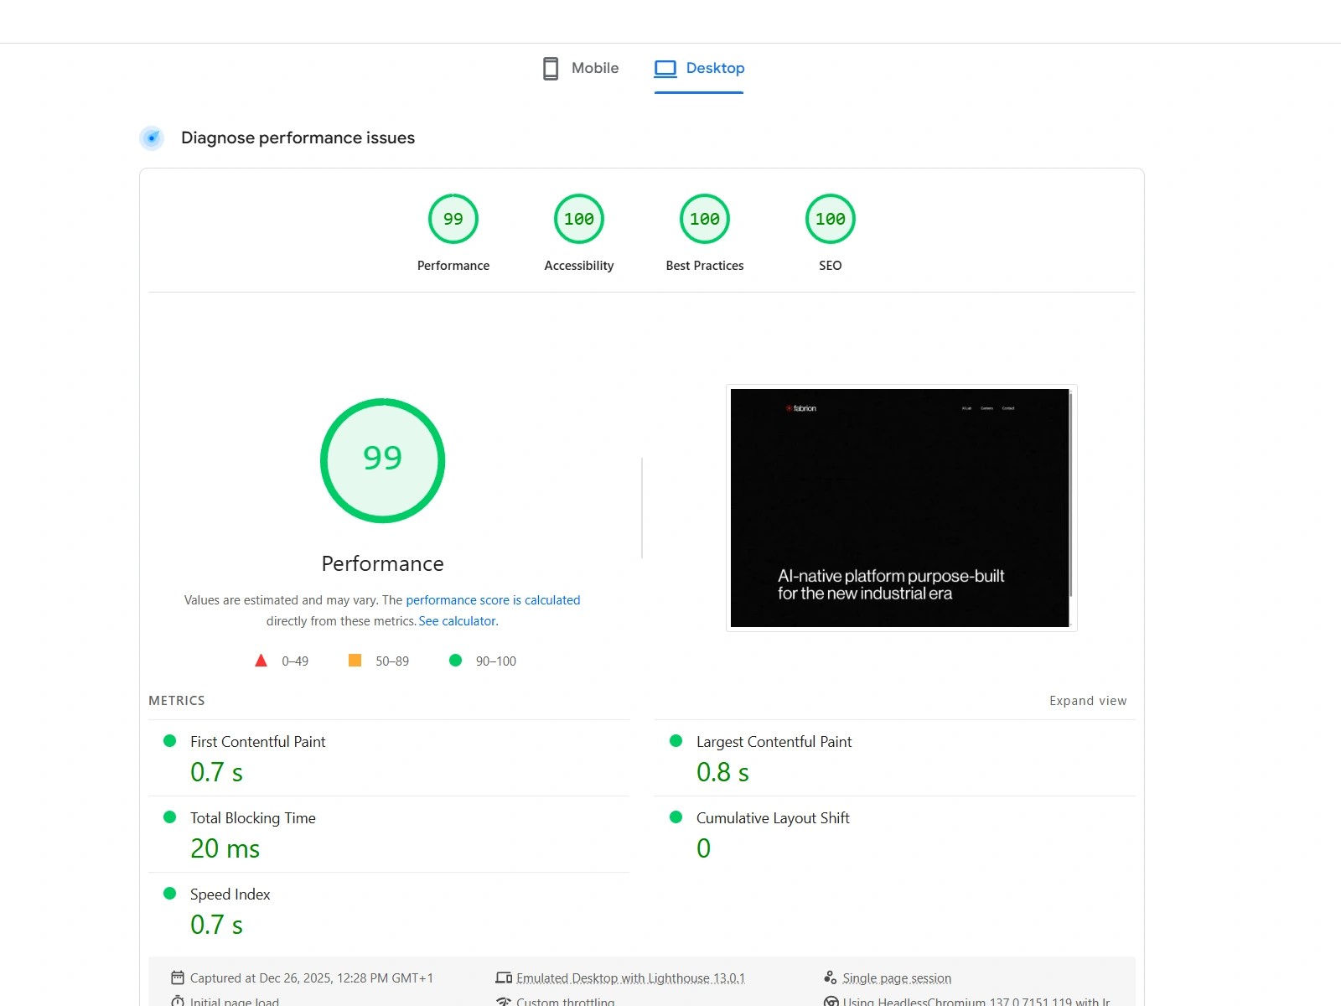Viewport: 1341px width, 1006px height.
Task: Click the orange square legend icon for 50–89
Action: [x=355, y=661]
